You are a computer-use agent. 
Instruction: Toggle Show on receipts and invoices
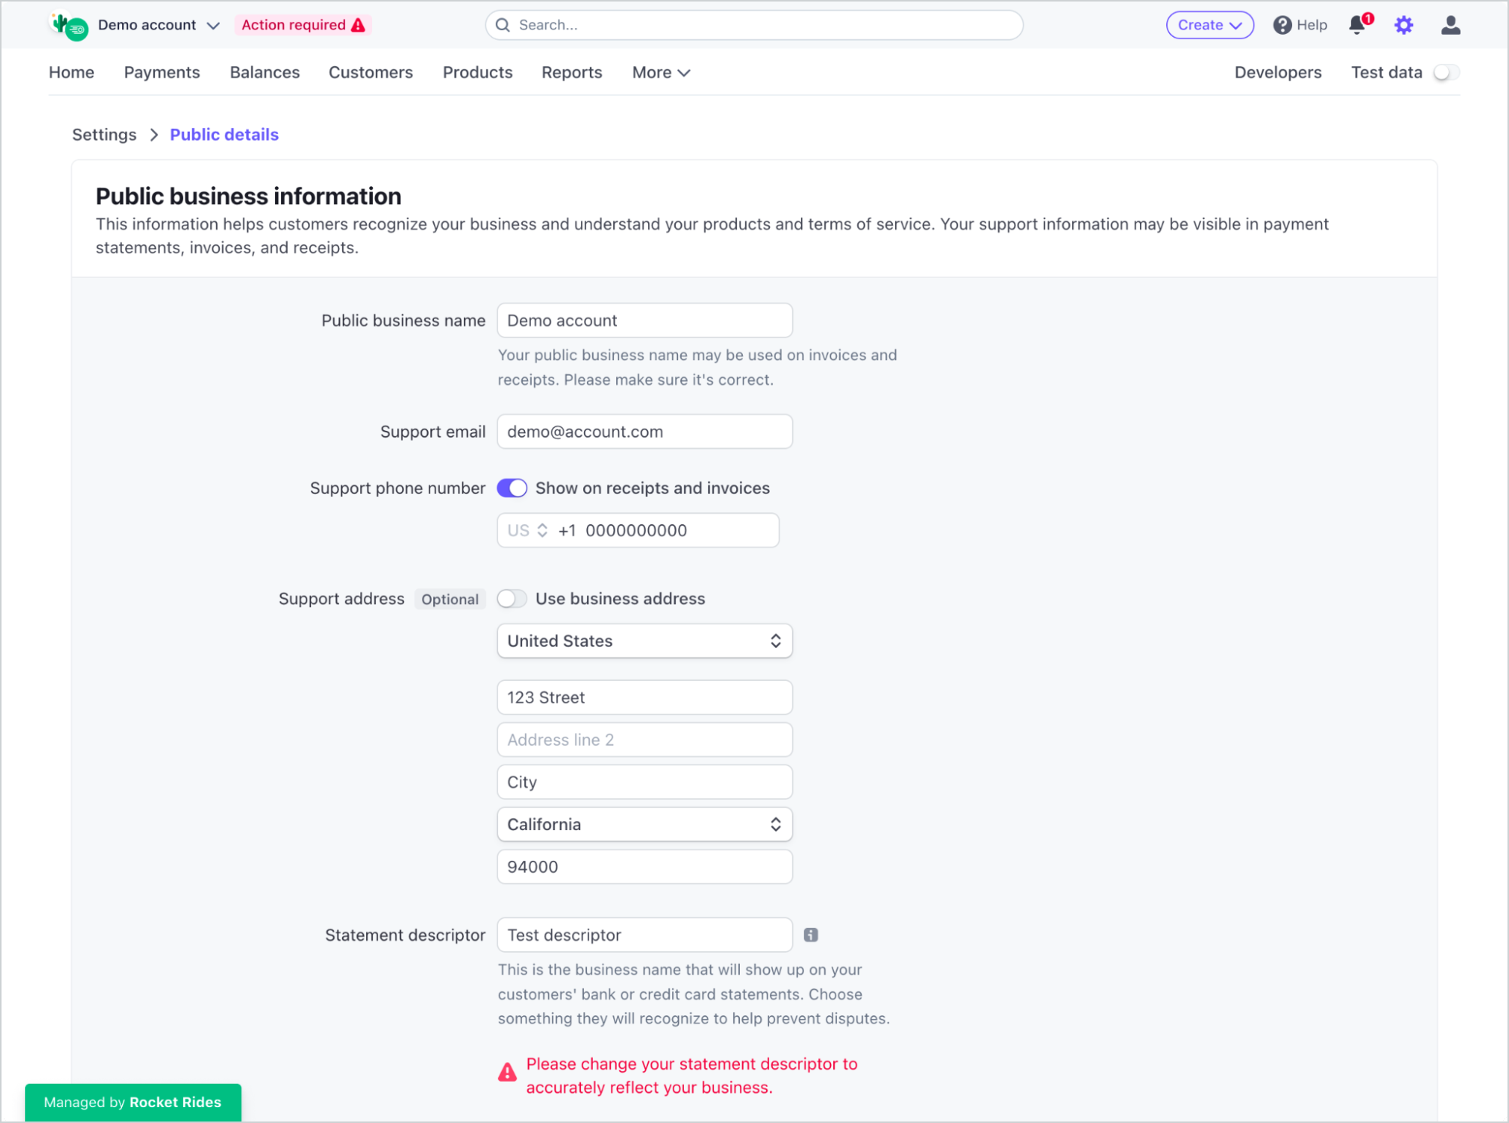[x=512, y=488]
